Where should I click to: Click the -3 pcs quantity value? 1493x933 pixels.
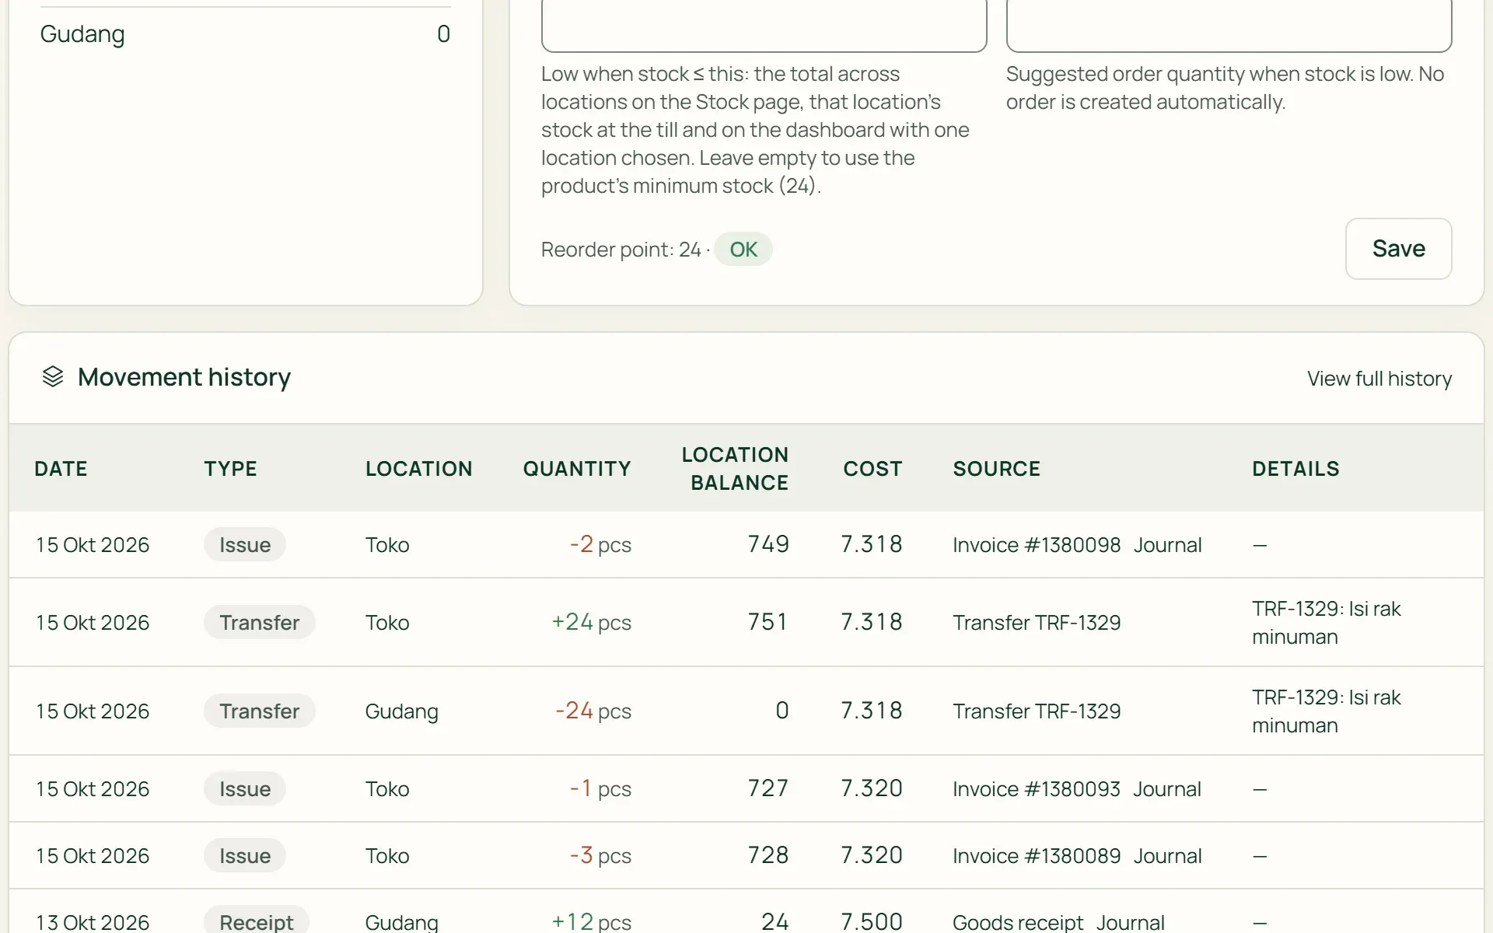click(x=600, y=855)
